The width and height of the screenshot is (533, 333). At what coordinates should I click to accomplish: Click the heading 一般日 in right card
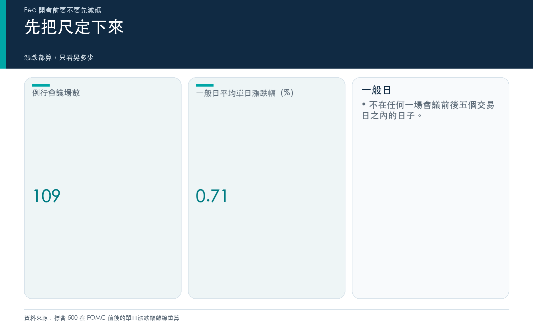tap(376, 90)
